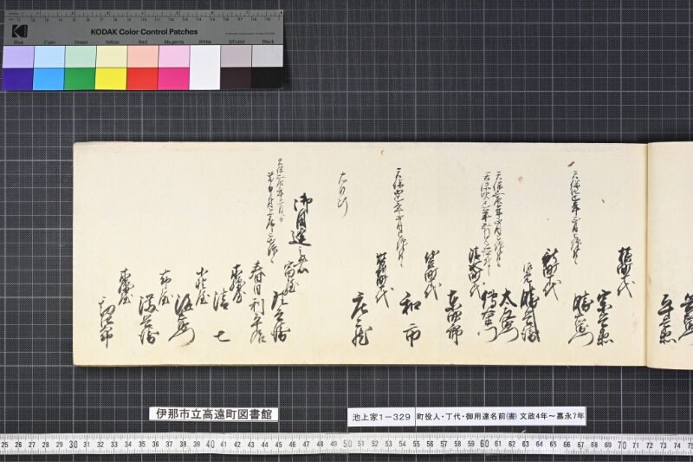Click the Kodak logo on the color card

[x=19, y=31]
